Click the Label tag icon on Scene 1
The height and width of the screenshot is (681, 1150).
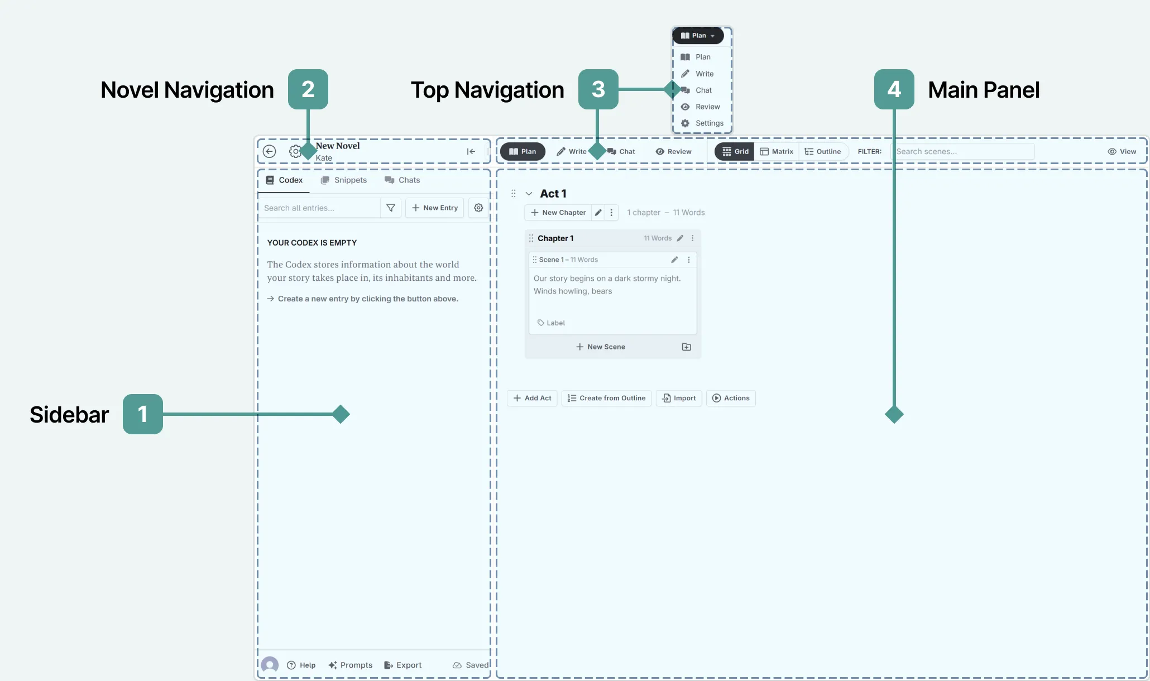(x=540, y=323)
